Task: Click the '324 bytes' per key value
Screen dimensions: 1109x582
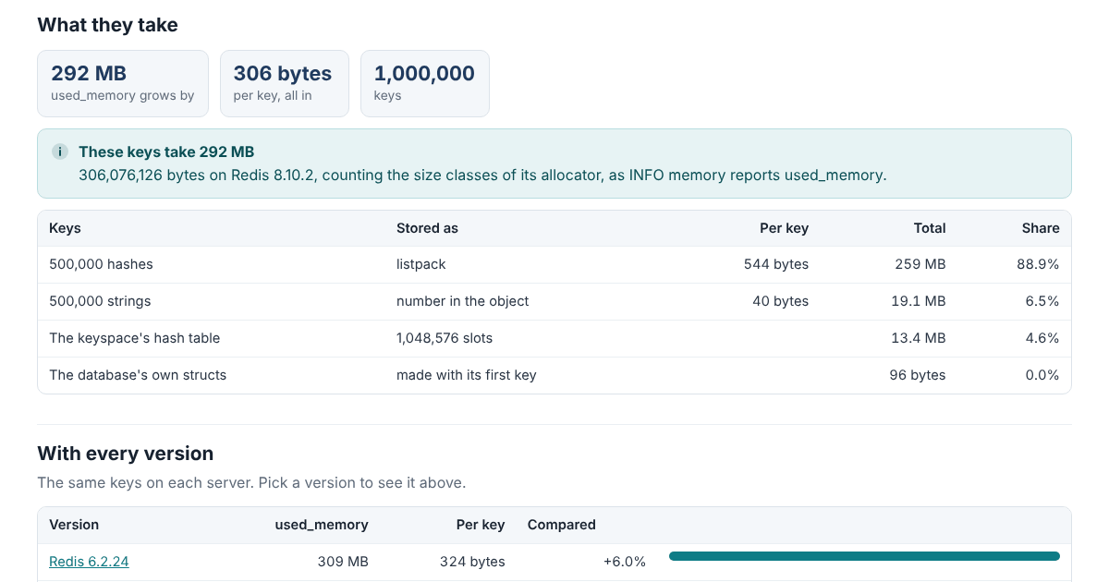Action: click(x=472, y=562)
